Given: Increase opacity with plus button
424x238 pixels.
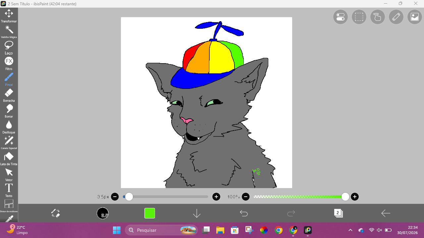Looking at the screenshot, I should pos(355,197).
